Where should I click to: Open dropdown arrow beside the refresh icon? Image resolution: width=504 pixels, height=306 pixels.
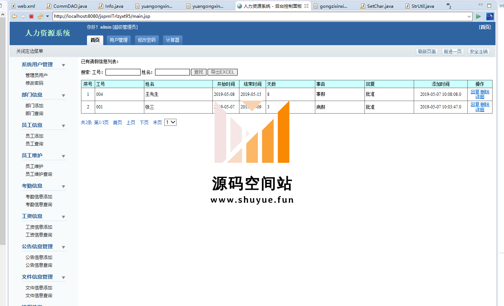(x=47, y=16)
